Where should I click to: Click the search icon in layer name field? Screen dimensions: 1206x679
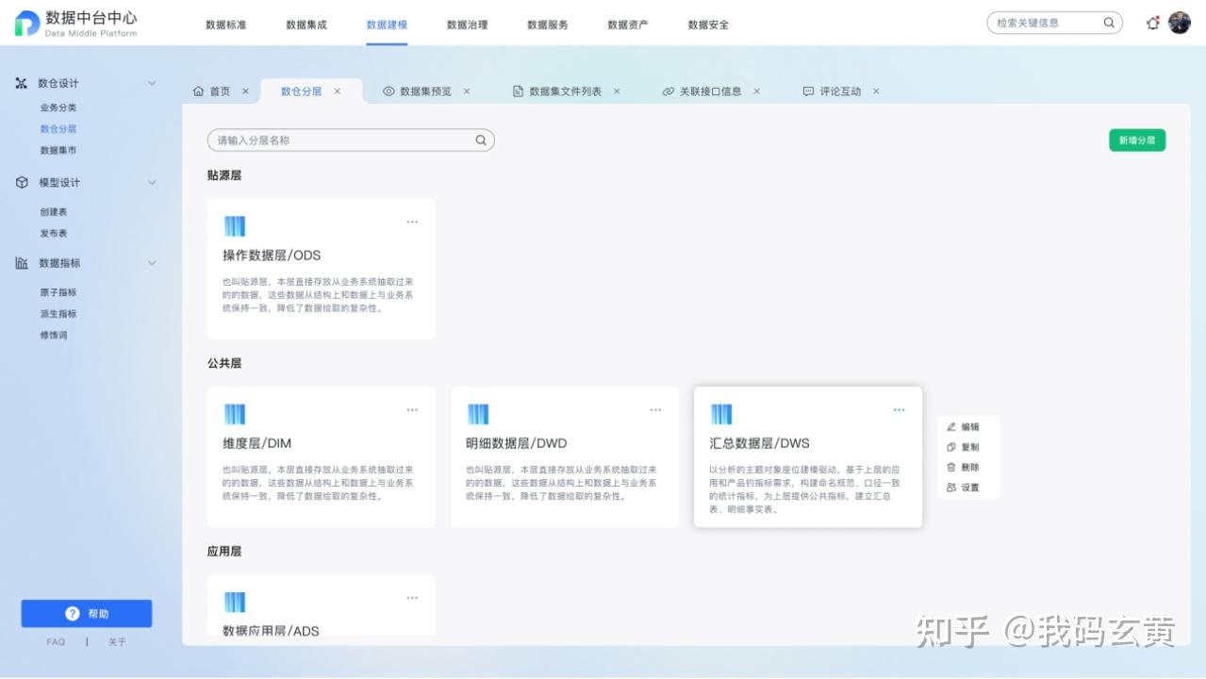pyautogui.click(x=481, y=141)
